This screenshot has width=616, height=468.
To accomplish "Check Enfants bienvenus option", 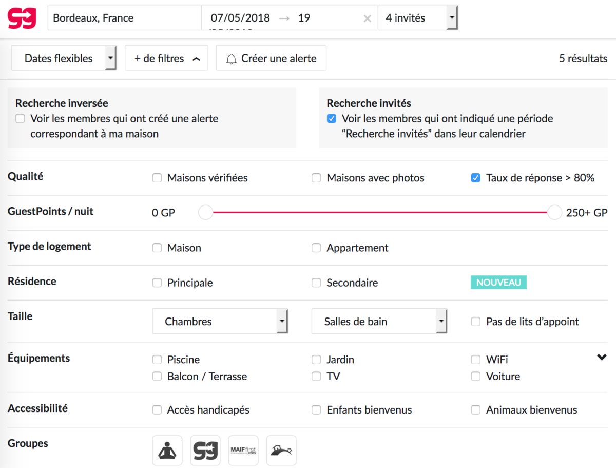I will (x=316, y=410).
